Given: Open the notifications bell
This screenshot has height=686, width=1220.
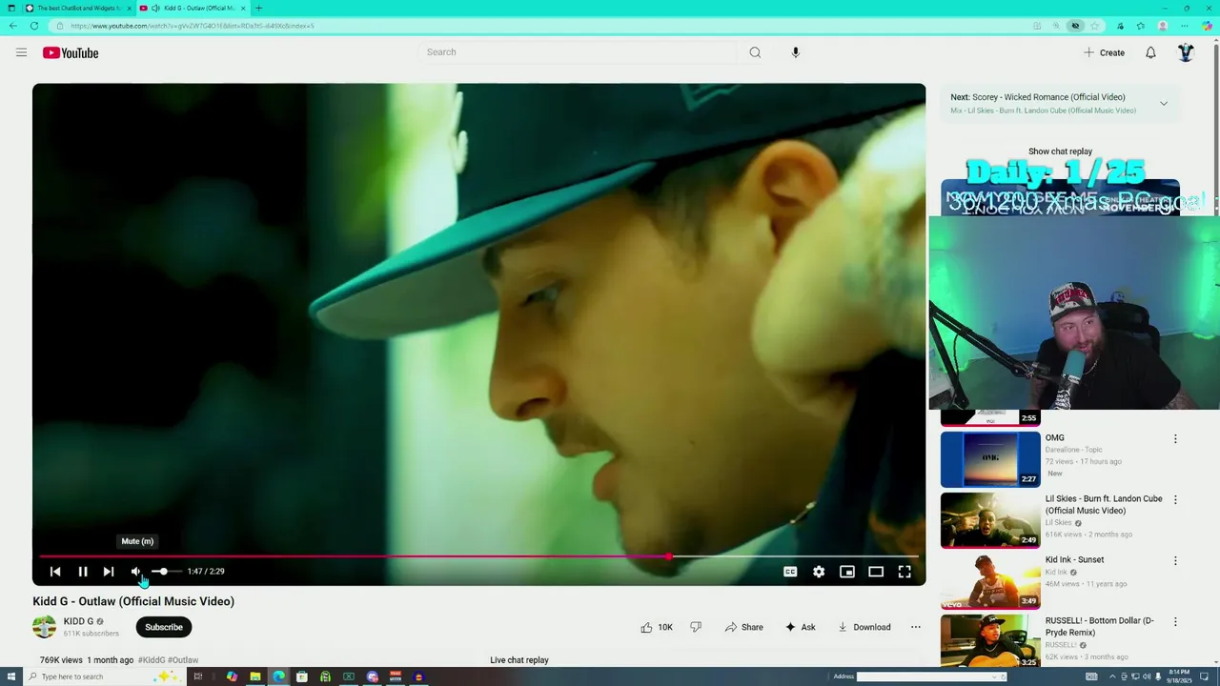Looking at the screenshot, I should point(1150,52).
